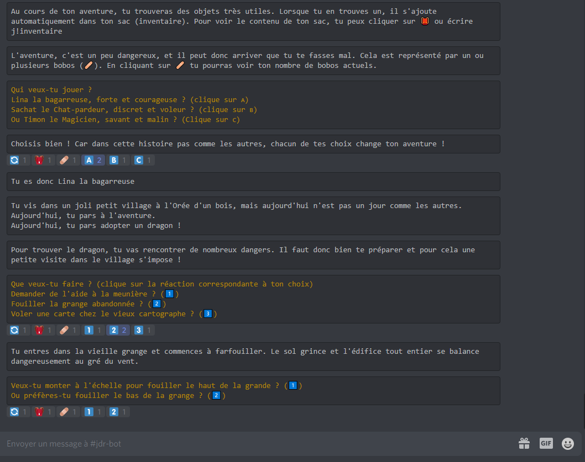The width and height of the screenshot is (585, 462).
Task: Toggle reaction A to choose Lina
Action: (x=93, y=161)
